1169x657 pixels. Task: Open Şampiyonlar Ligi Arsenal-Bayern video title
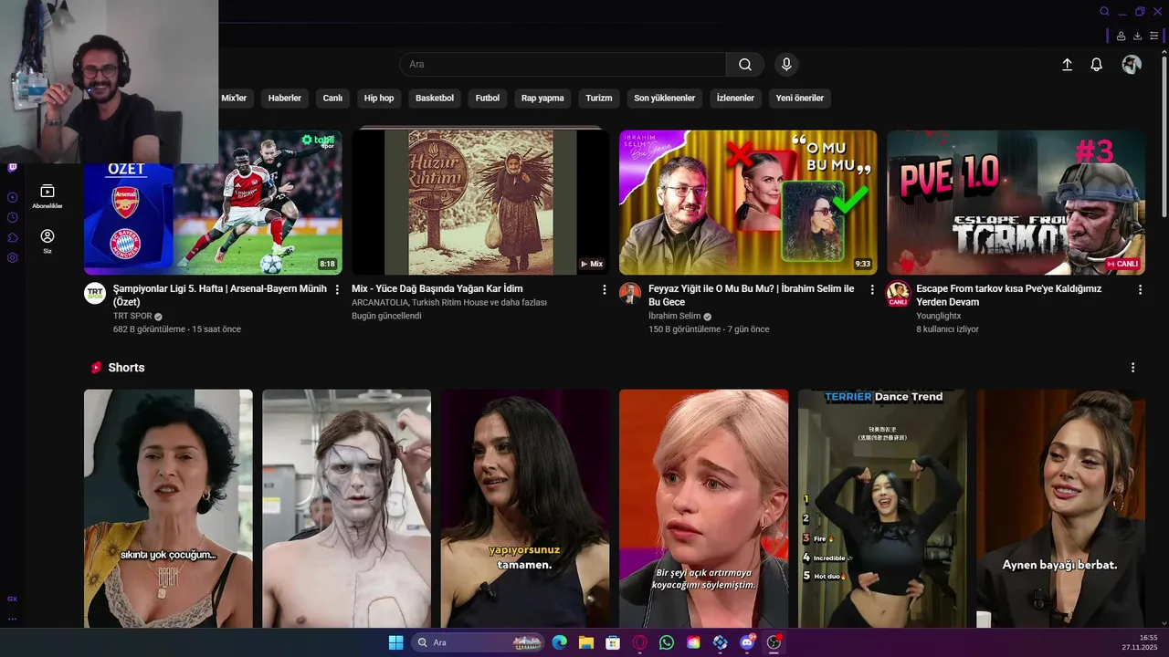pyautogui.click(x=219, y=295)
